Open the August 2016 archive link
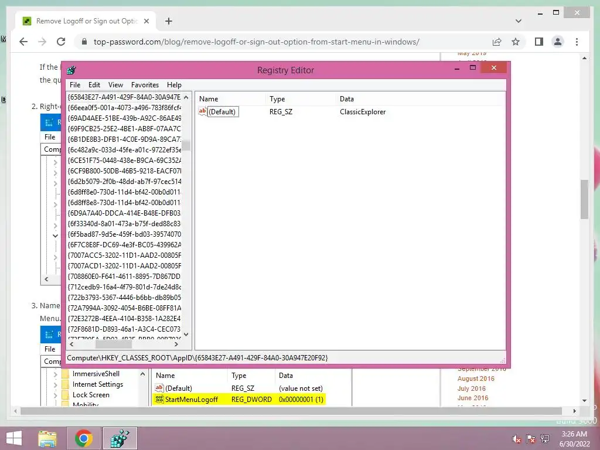The width and height of the screenshot is (600, 450). (x=476, y=379)
